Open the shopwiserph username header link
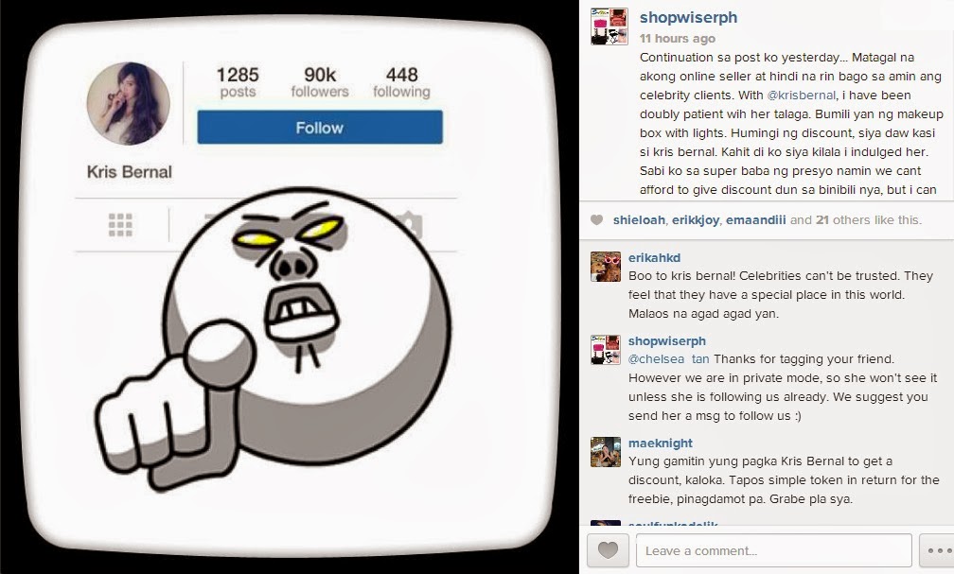The height and width of the screenshot is (574, 954). (x=688, y=17)
